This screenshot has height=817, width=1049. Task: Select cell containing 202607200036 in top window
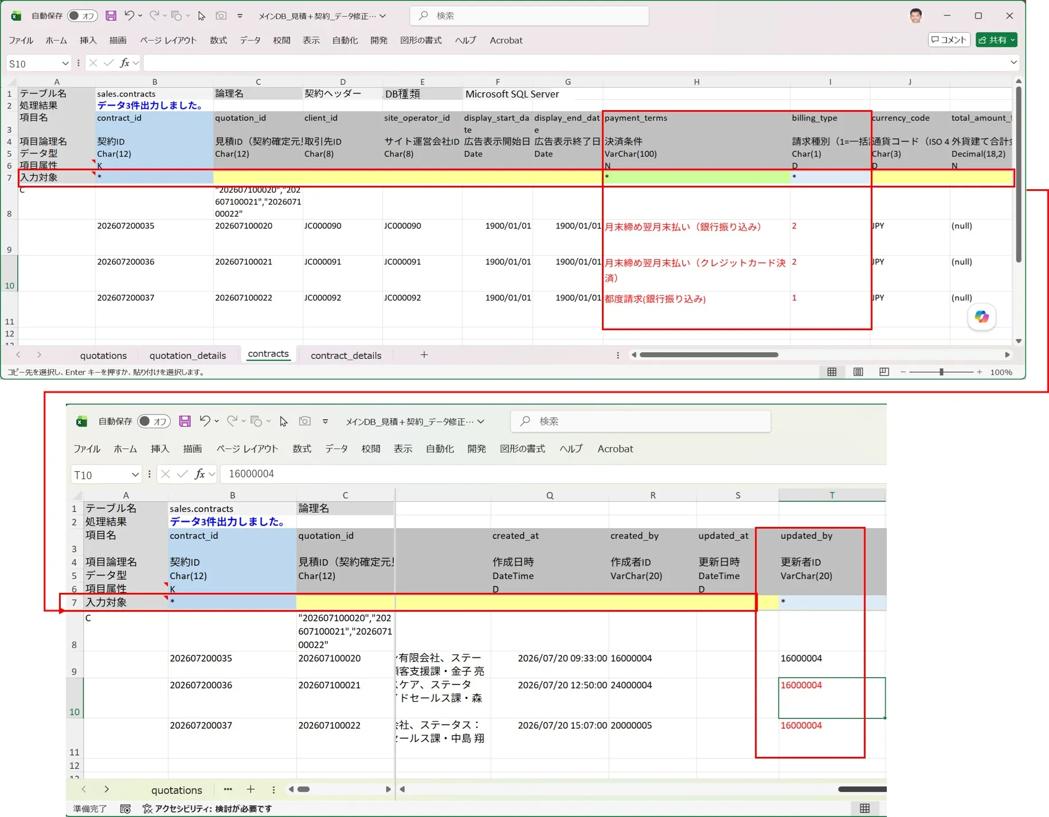pyautogui.click(x=154, y=273)
